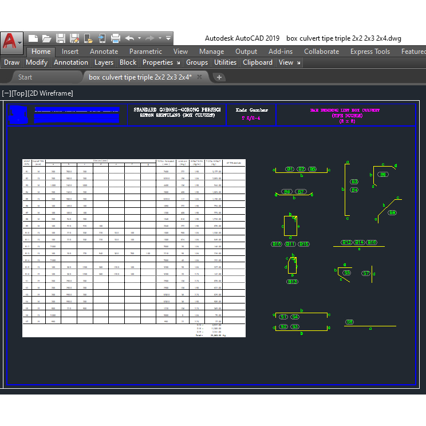426x426 pixels.
Task: Expand the Clipboard ribbon panel
Action: coord(258,62)
